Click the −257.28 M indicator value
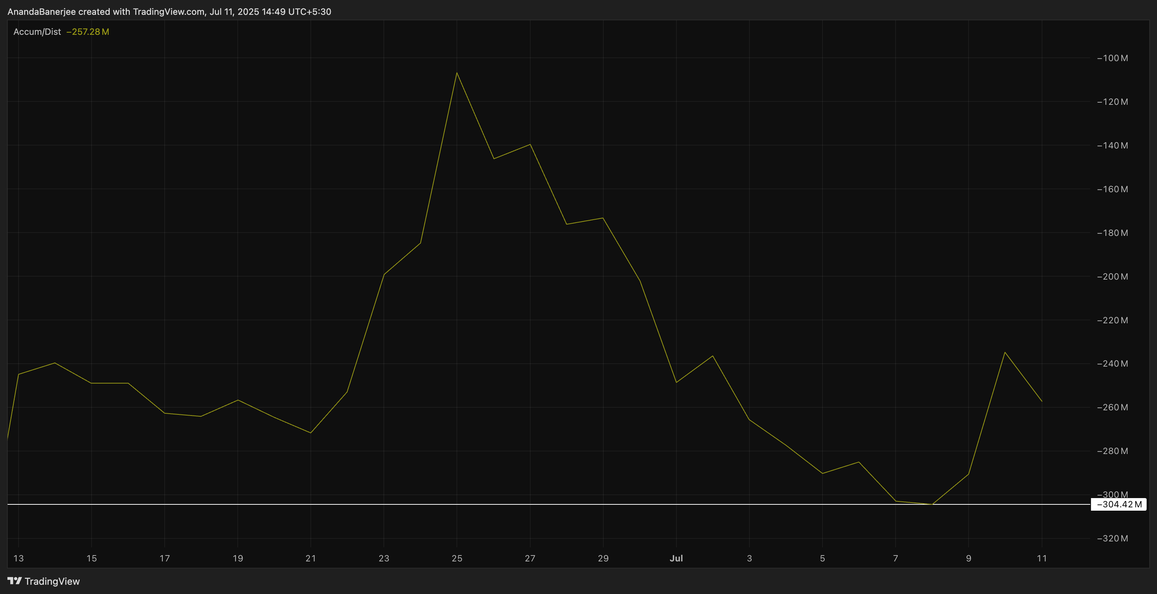1157x594 pixels. (88, 32)
